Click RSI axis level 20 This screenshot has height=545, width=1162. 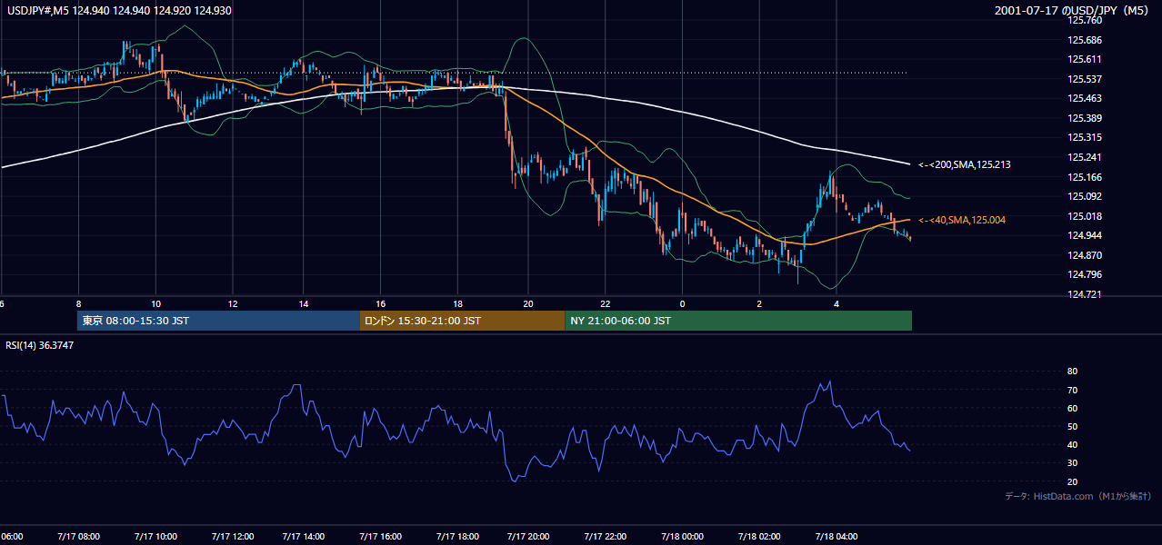tap(1072, 481)
